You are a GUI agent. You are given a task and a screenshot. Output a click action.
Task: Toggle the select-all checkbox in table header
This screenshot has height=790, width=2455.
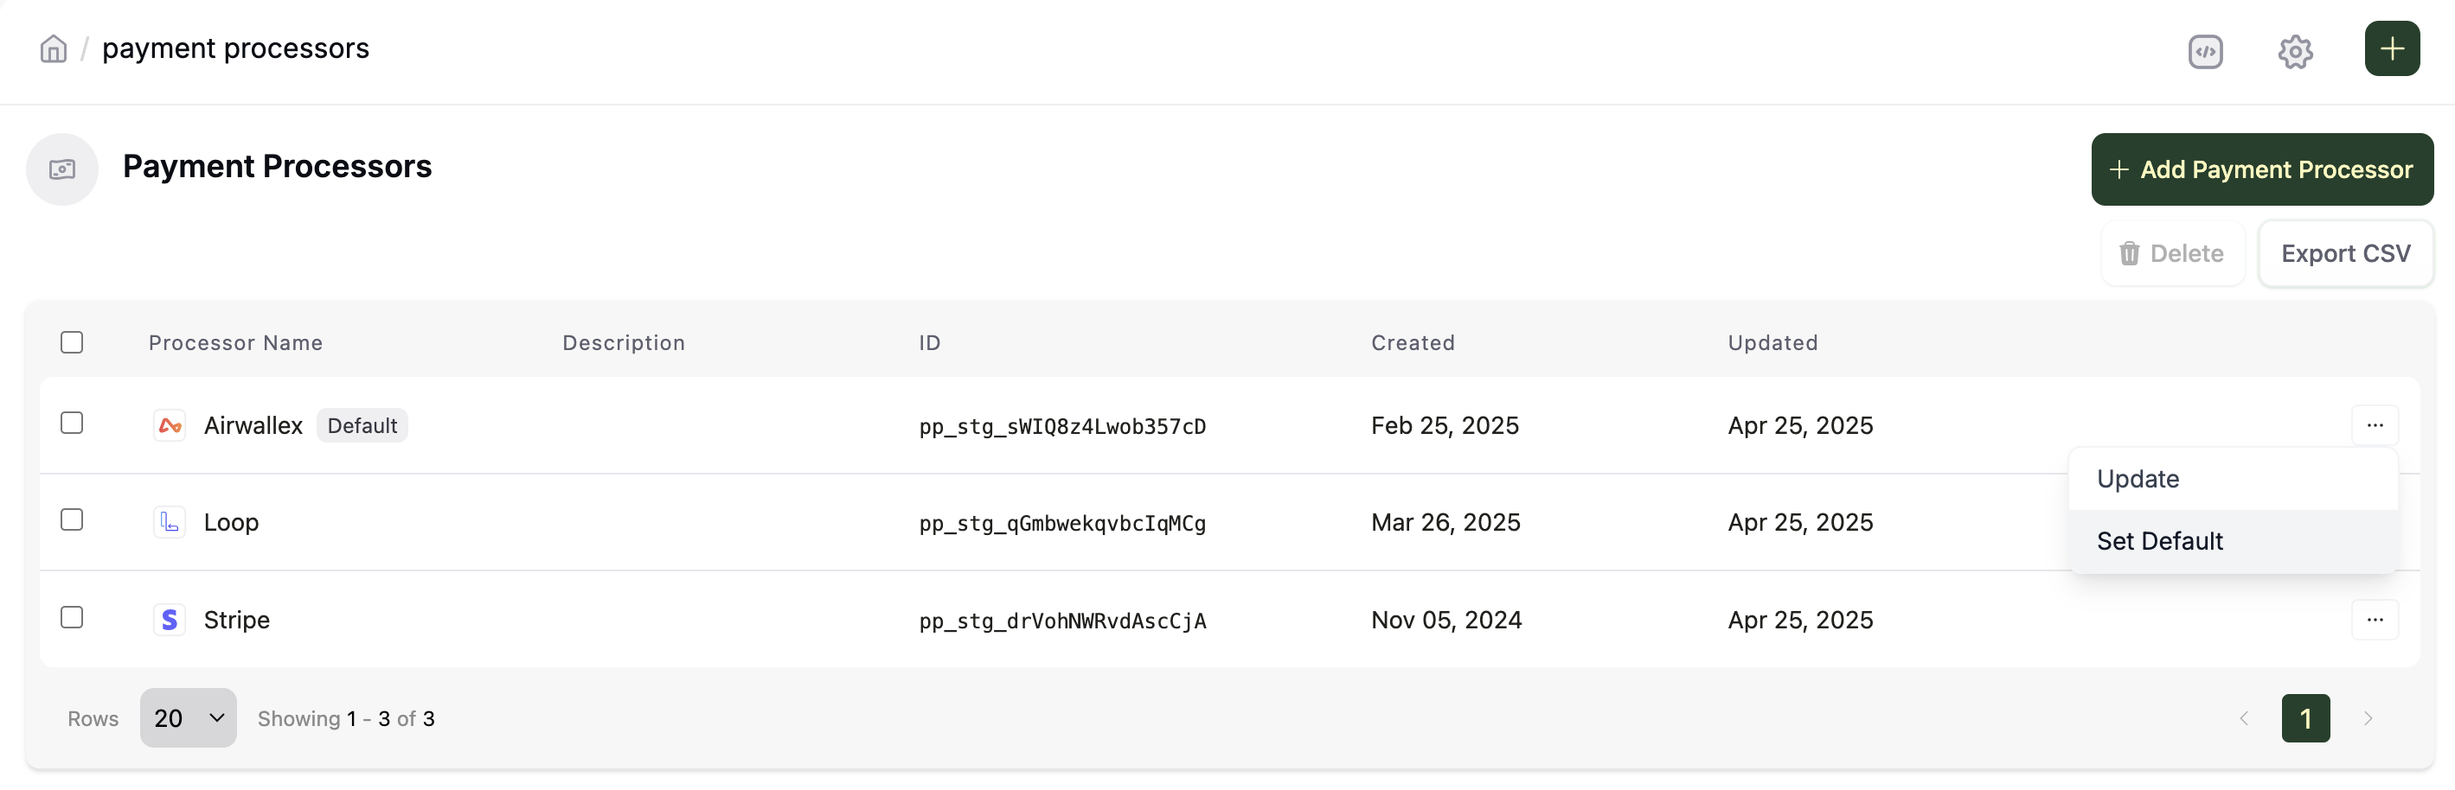tap(72, 342)
